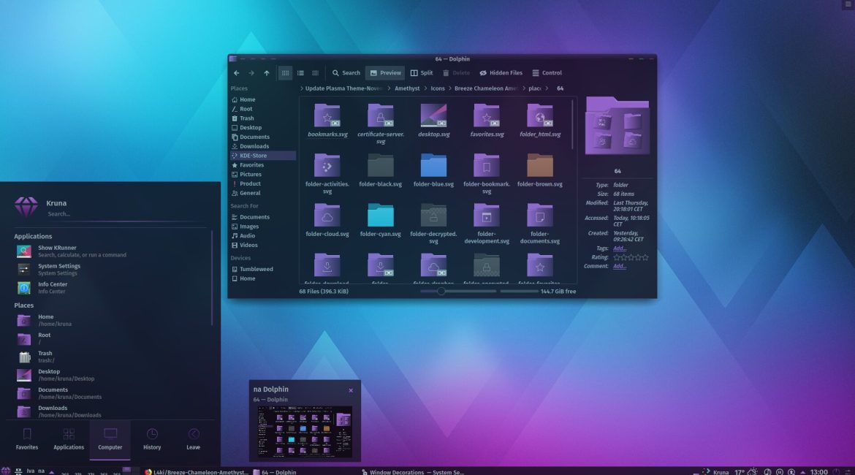Image resolution: width=855 pixels, height=475 pixels.
Task: Switch to Icons view mode
Action: click(285, 73)
